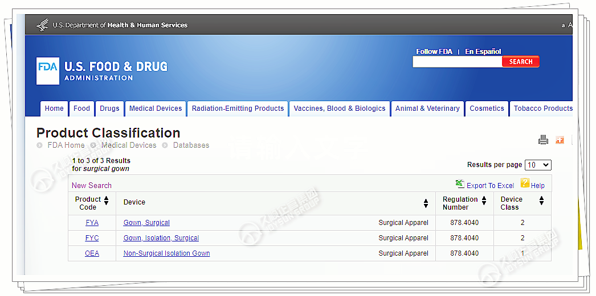This screenshot has width=596, height=296.
Task: Sort by Product Code arrows
Action: [106, 201]
